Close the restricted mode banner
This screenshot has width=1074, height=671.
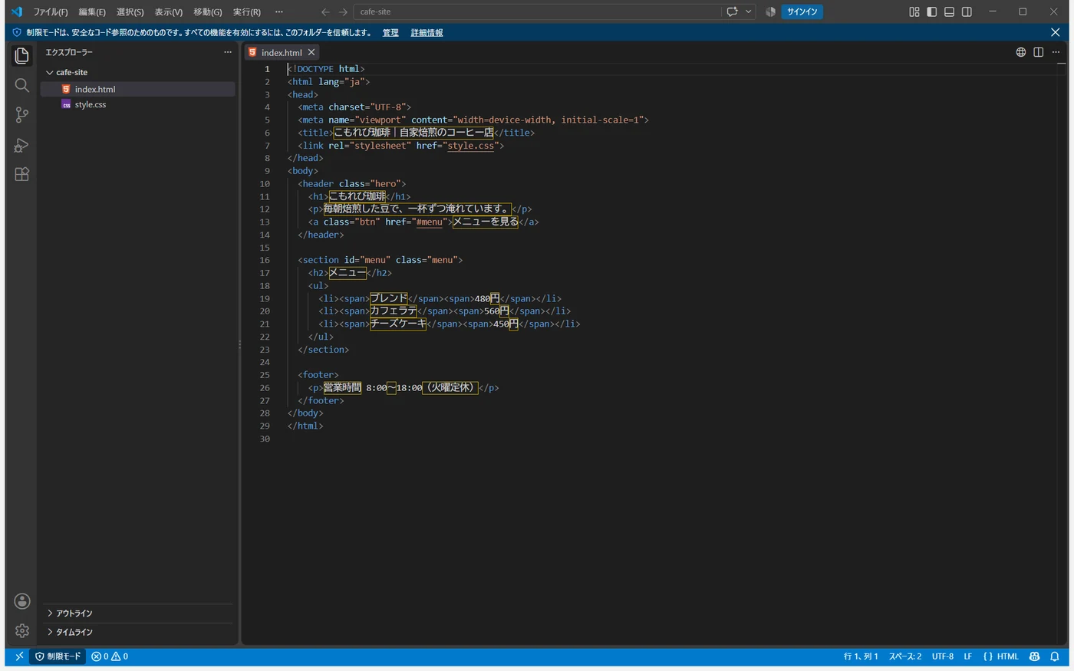(1055, 32)
